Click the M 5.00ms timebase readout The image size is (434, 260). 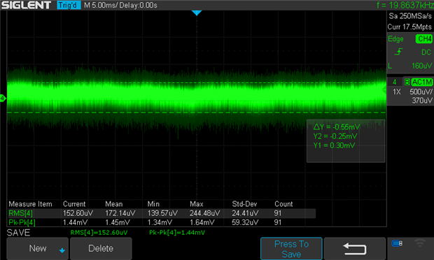[x=101, y=6]
